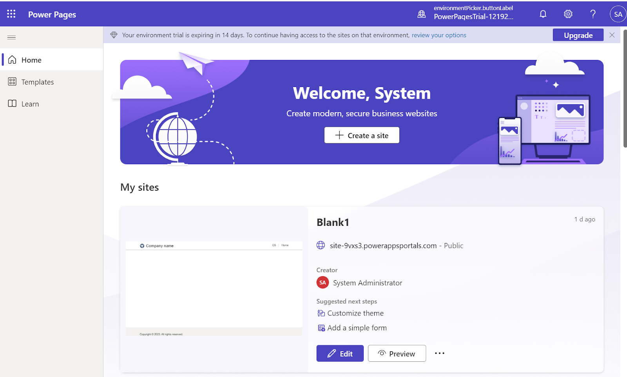Preview the Blank1 site

[x=397, y=353]
